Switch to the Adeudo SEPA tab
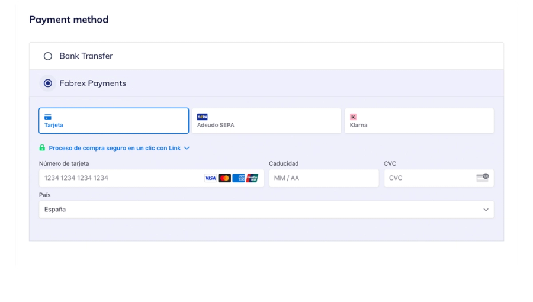The width and height of the screenshot is (533, 302). (266, 121)
